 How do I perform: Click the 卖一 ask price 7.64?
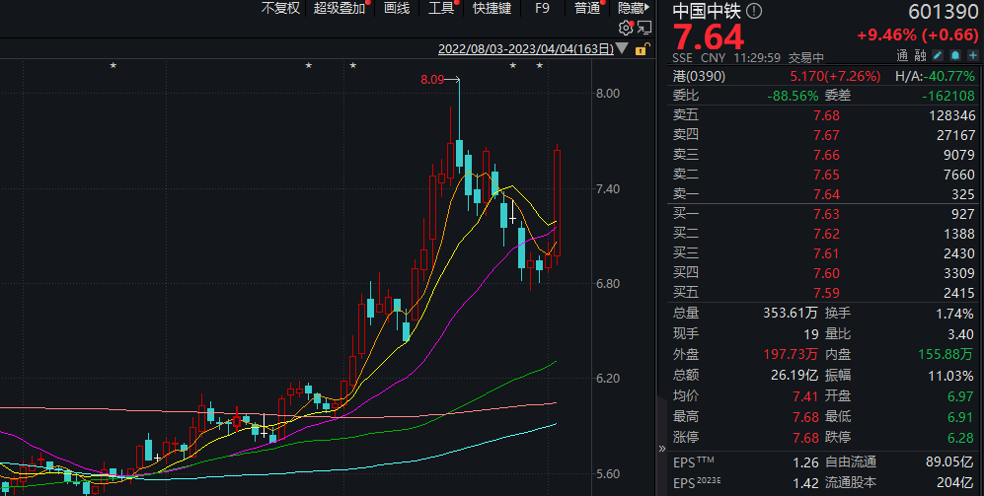point(826,194)
